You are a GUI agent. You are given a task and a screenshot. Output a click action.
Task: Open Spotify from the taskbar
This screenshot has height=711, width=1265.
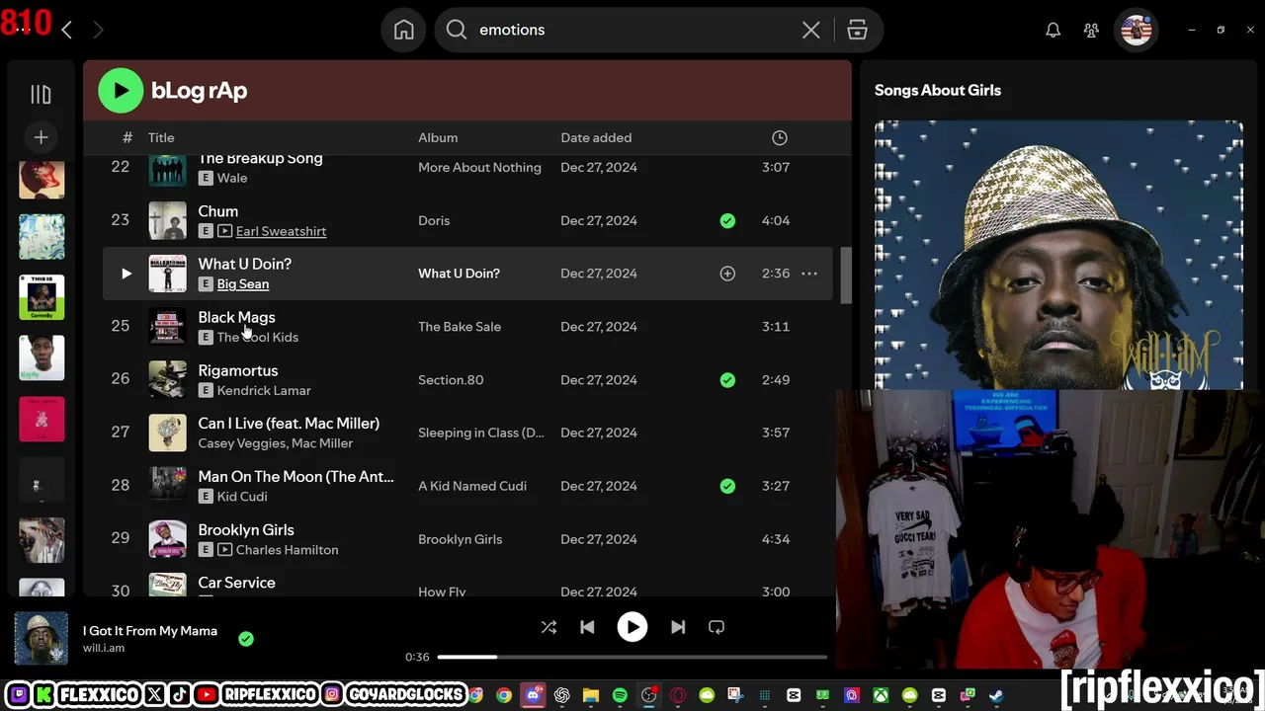pyautogui.click(x=620, y=695)
